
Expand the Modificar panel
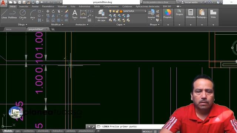(57, 24)
